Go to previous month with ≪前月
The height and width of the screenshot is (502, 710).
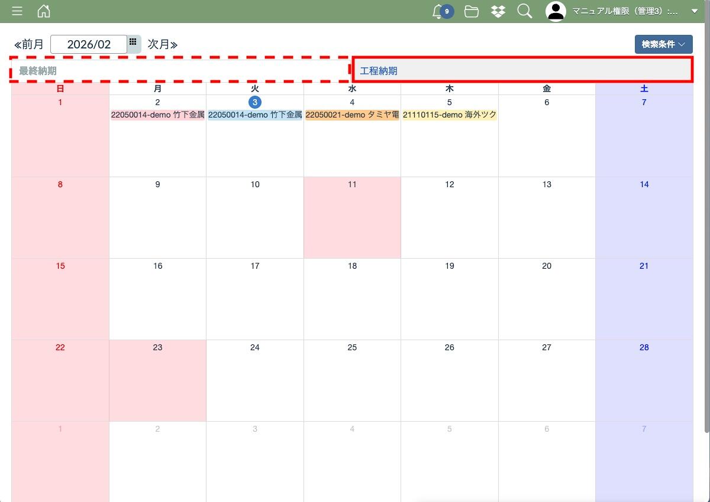(29, 44)
